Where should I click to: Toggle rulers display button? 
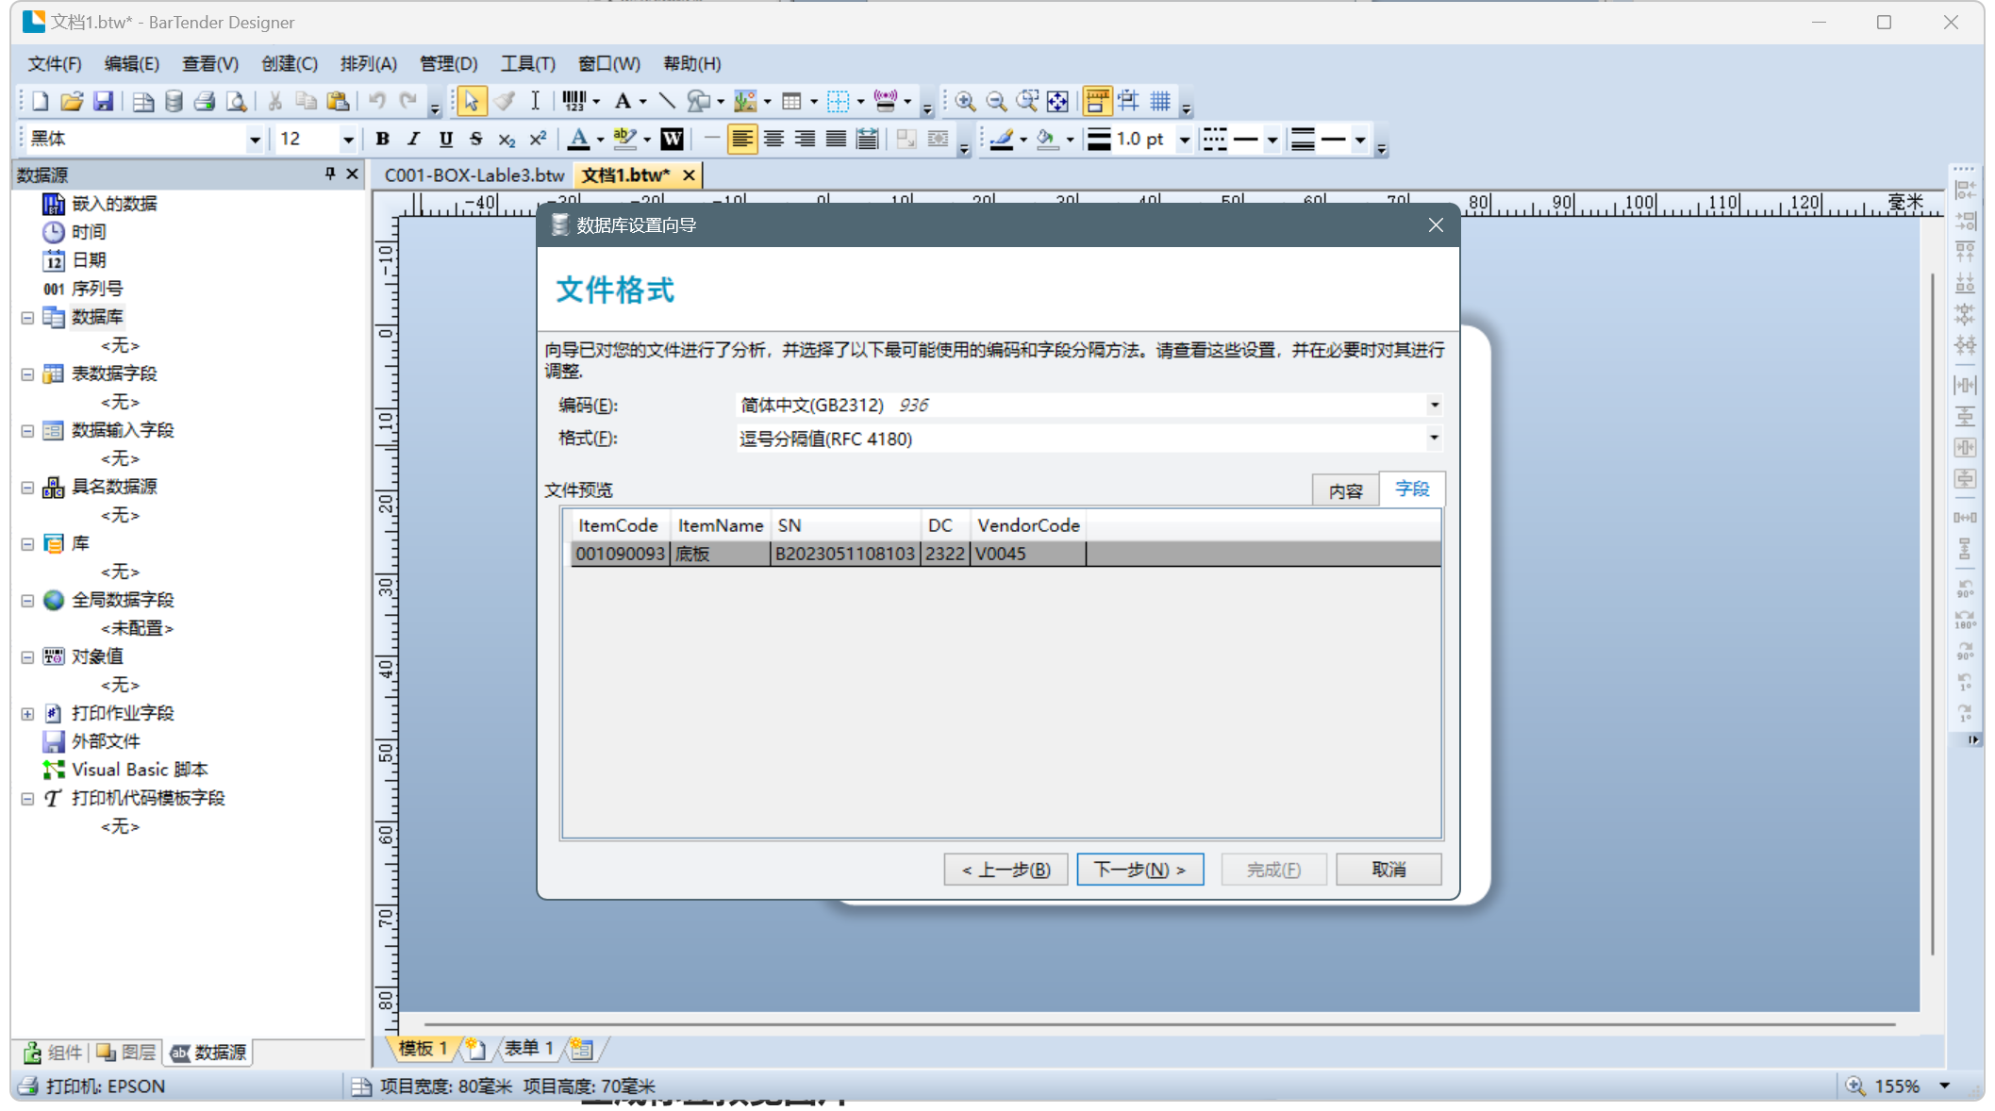[x=1096, y=101]
